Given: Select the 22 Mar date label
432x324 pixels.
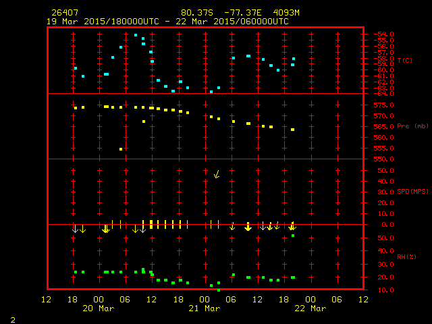Looking at the screenshot, I should point(310,308).
